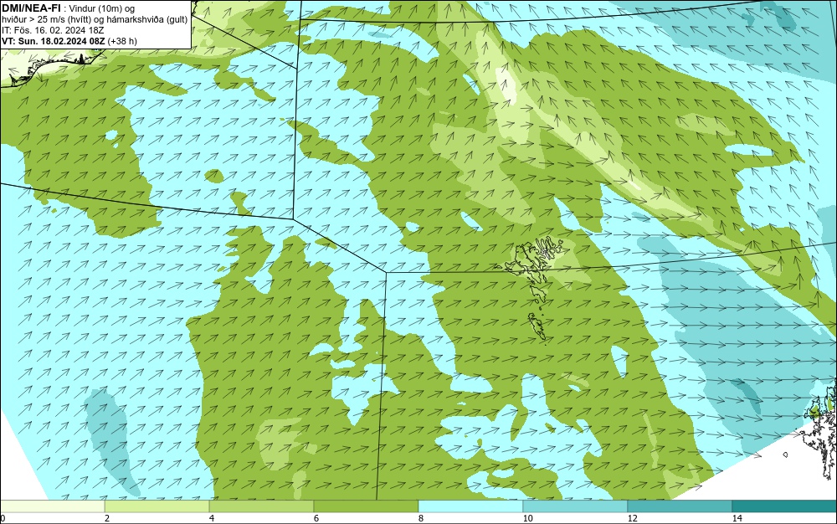Click the 4–6 m/s green legend swatch
The height and width of the screenshot is (524, 837).
(x=261, y=506)
